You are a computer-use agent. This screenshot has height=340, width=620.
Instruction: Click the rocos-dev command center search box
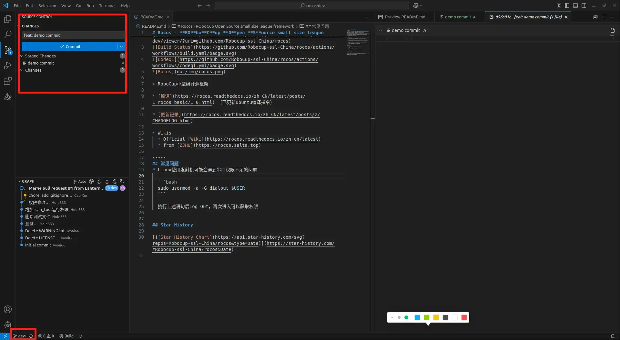[x=312, y=5]
